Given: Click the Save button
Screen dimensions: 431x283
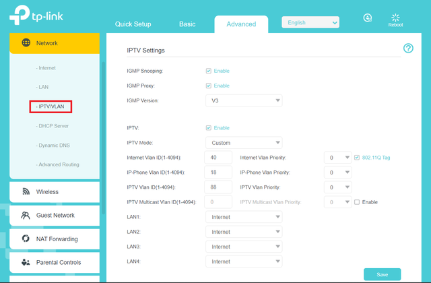Looking at the screenshot, I should [382, 274].
